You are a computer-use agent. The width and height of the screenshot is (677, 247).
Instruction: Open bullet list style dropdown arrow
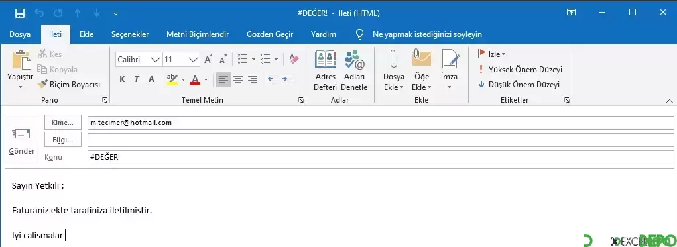[253, 59]
